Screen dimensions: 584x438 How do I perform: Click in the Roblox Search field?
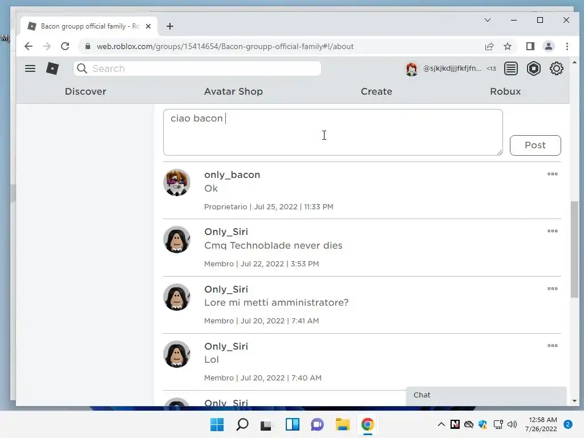197,68
